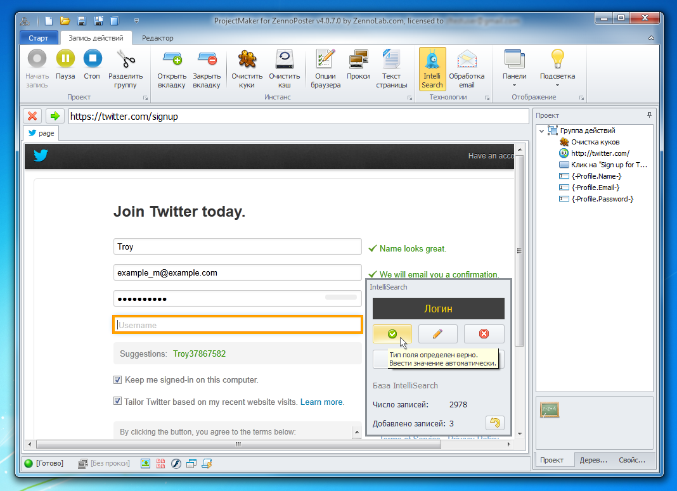Viewport: 677px width, 491px height.
Task: Select {-Profile.Password-} action in tree
Action: click(596, 199)
